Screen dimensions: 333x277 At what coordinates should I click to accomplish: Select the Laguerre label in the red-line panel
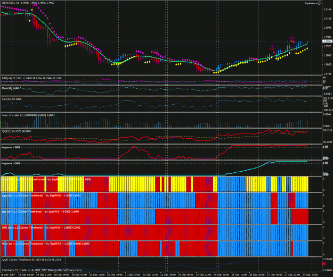(11, 147)
